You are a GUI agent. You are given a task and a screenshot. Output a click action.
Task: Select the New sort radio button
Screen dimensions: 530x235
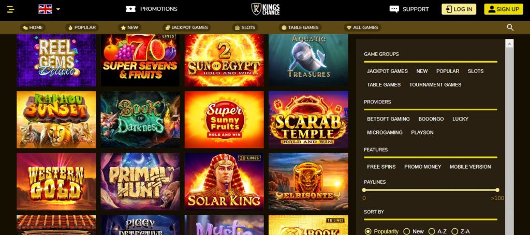[407, 231]
